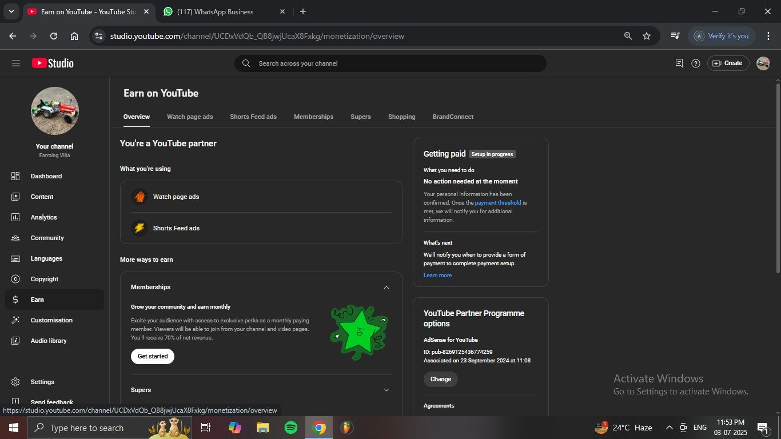Open the Customisation magic wand icon
781x439 pixels.
pos(15,320)
